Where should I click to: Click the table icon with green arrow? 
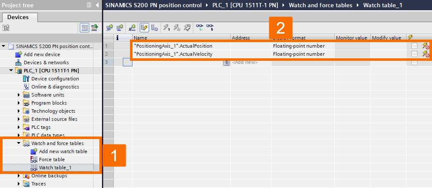tap(95, 27)
